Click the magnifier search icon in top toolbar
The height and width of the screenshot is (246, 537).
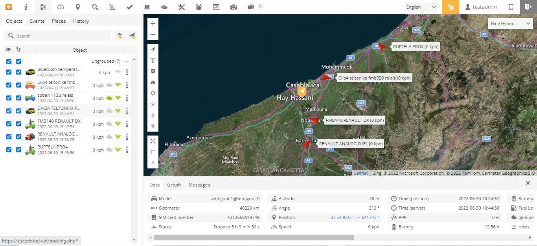click(x=95, y=7)
